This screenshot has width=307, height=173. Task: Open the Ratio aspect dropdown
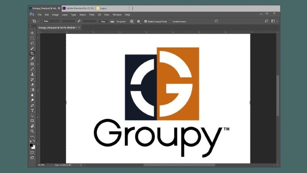click(51, 21)
